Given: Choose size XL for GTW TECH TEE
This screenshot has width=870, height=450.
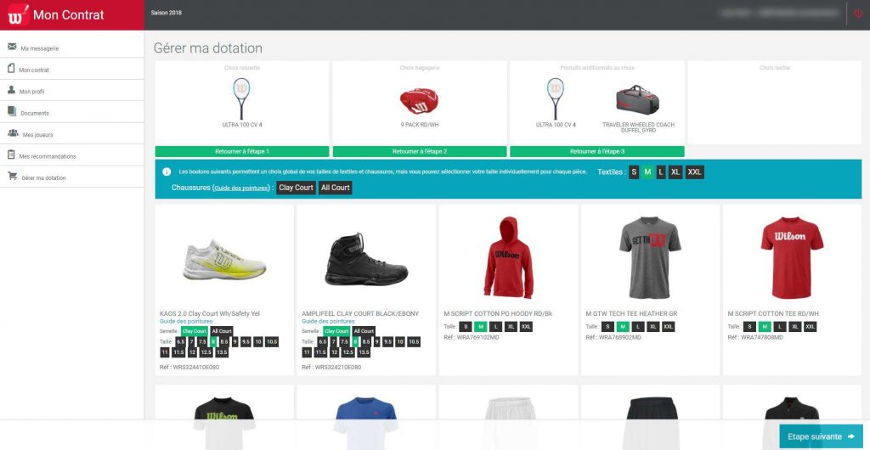Looking at the screenshot, I should (653, 327).
